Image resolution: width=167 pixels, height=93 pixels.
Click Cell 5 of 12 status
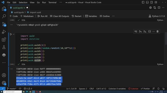(101, 89)
